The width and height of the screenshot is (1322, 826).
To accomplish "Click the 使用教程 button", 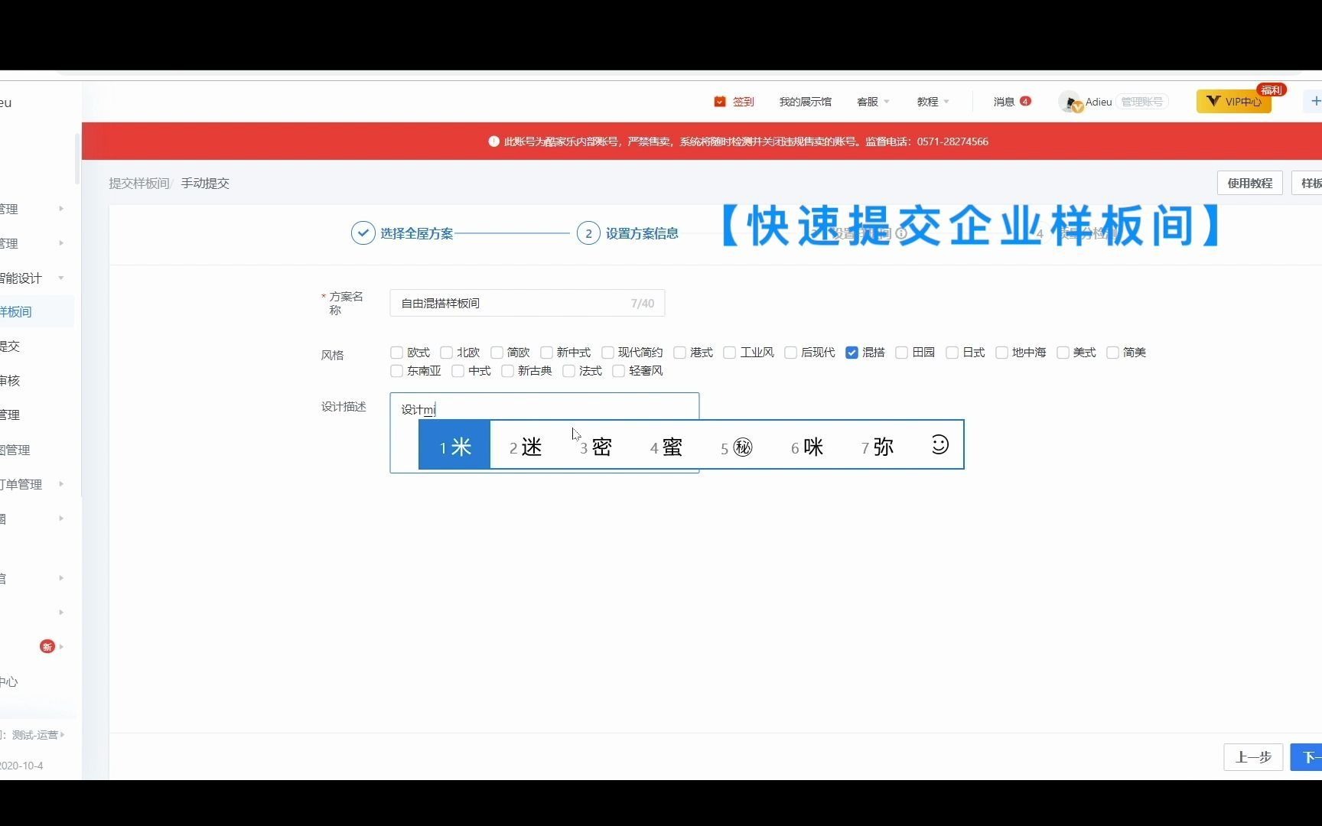I will pos(1249,184).
